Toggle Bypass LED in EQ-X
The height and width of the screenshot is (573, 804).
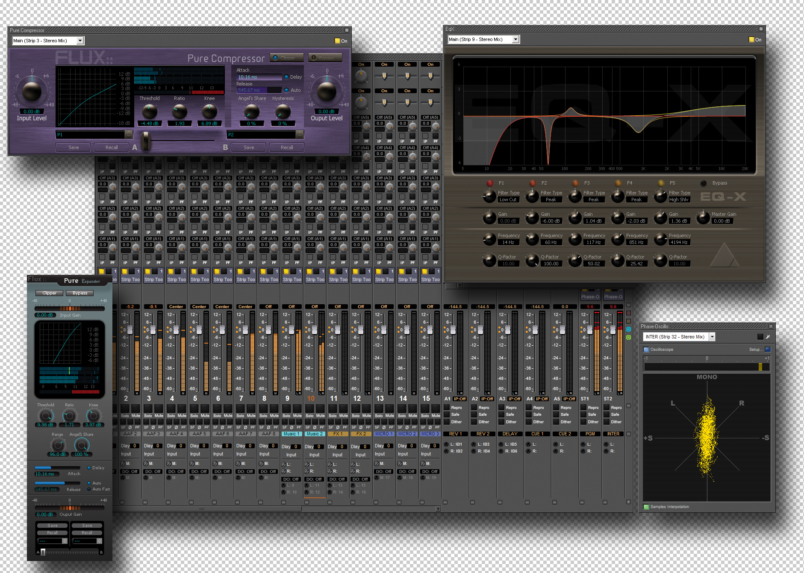704,183
